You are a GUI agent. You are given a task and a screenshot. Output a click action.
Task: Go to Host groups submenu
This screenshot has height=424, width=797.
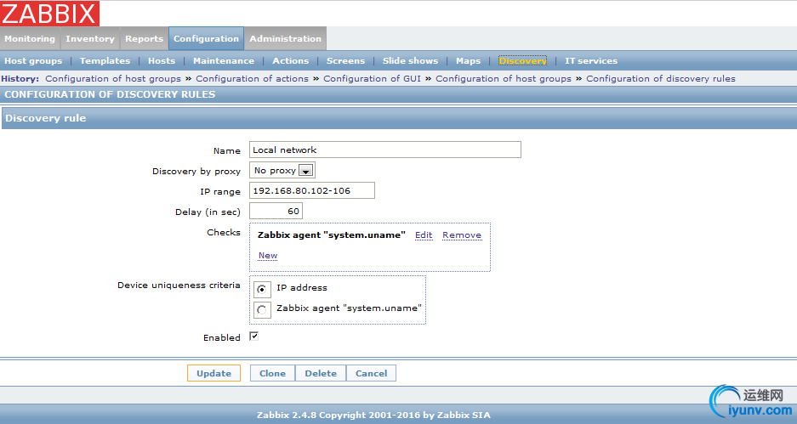pos(33,61)
